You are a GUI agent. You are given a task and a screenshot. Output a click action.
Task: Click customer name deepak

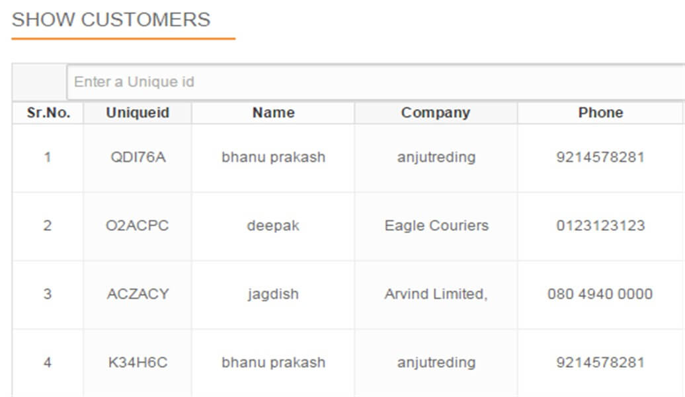point(272,226)
